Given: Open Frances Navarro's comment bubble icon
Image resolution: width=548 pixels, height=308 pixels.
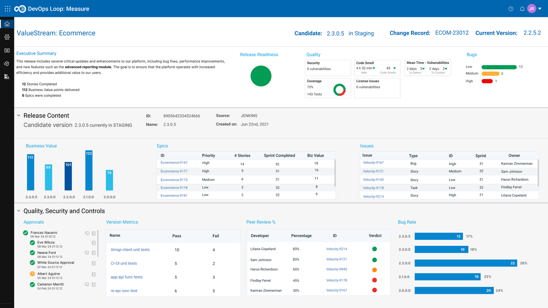Looking at the screenshot, I should [x=87, y=234].
